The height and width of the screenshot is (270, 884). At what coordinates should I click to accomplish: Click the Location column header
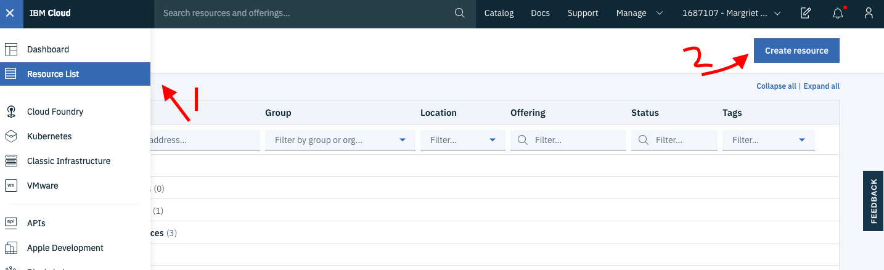pyautogui.click(x=438, y=113)
